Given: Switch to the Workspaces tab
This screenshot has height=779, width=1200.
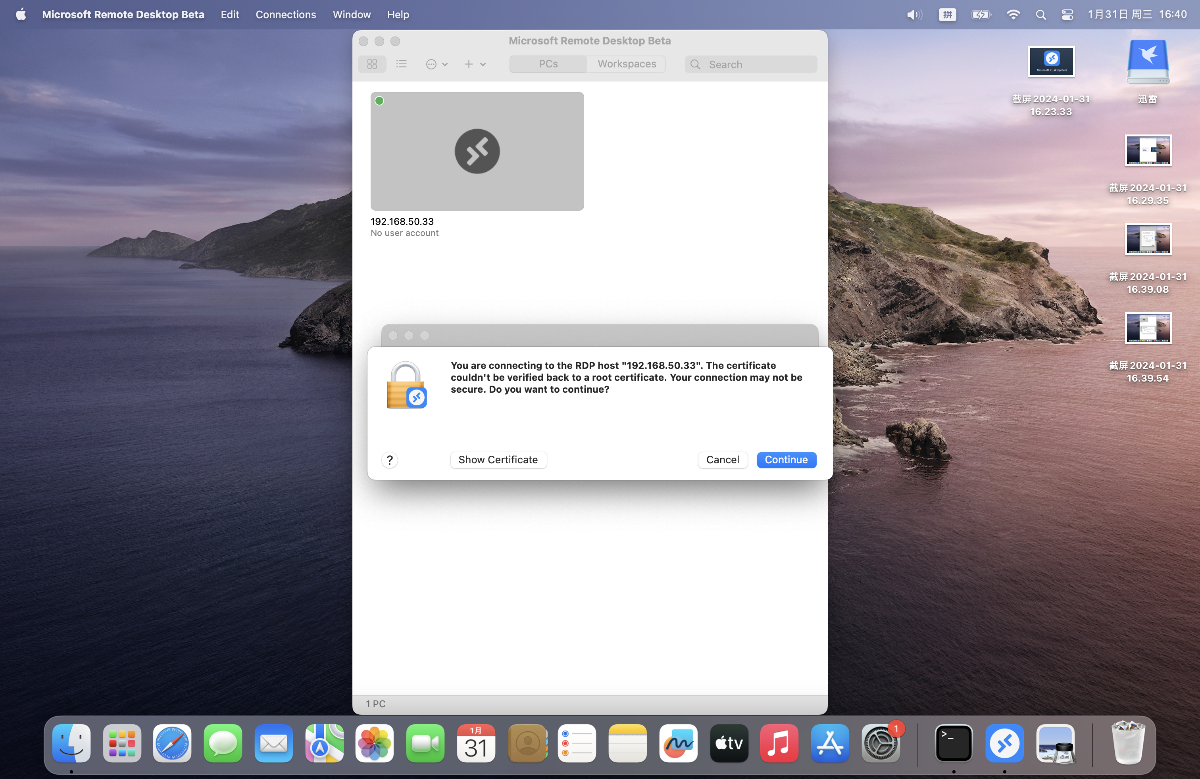Looking at the screenshot, I should point(626,64).
